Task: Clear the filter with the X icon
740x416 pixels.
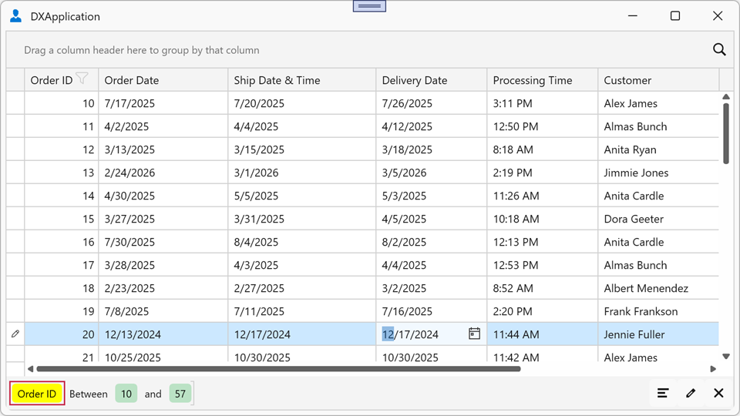Action: pyautogui.click(x=718, y=393)
